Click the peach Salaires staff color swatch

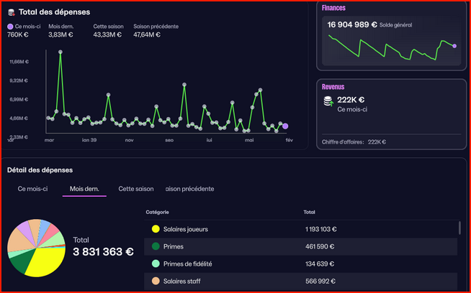(x=155, y=281)
